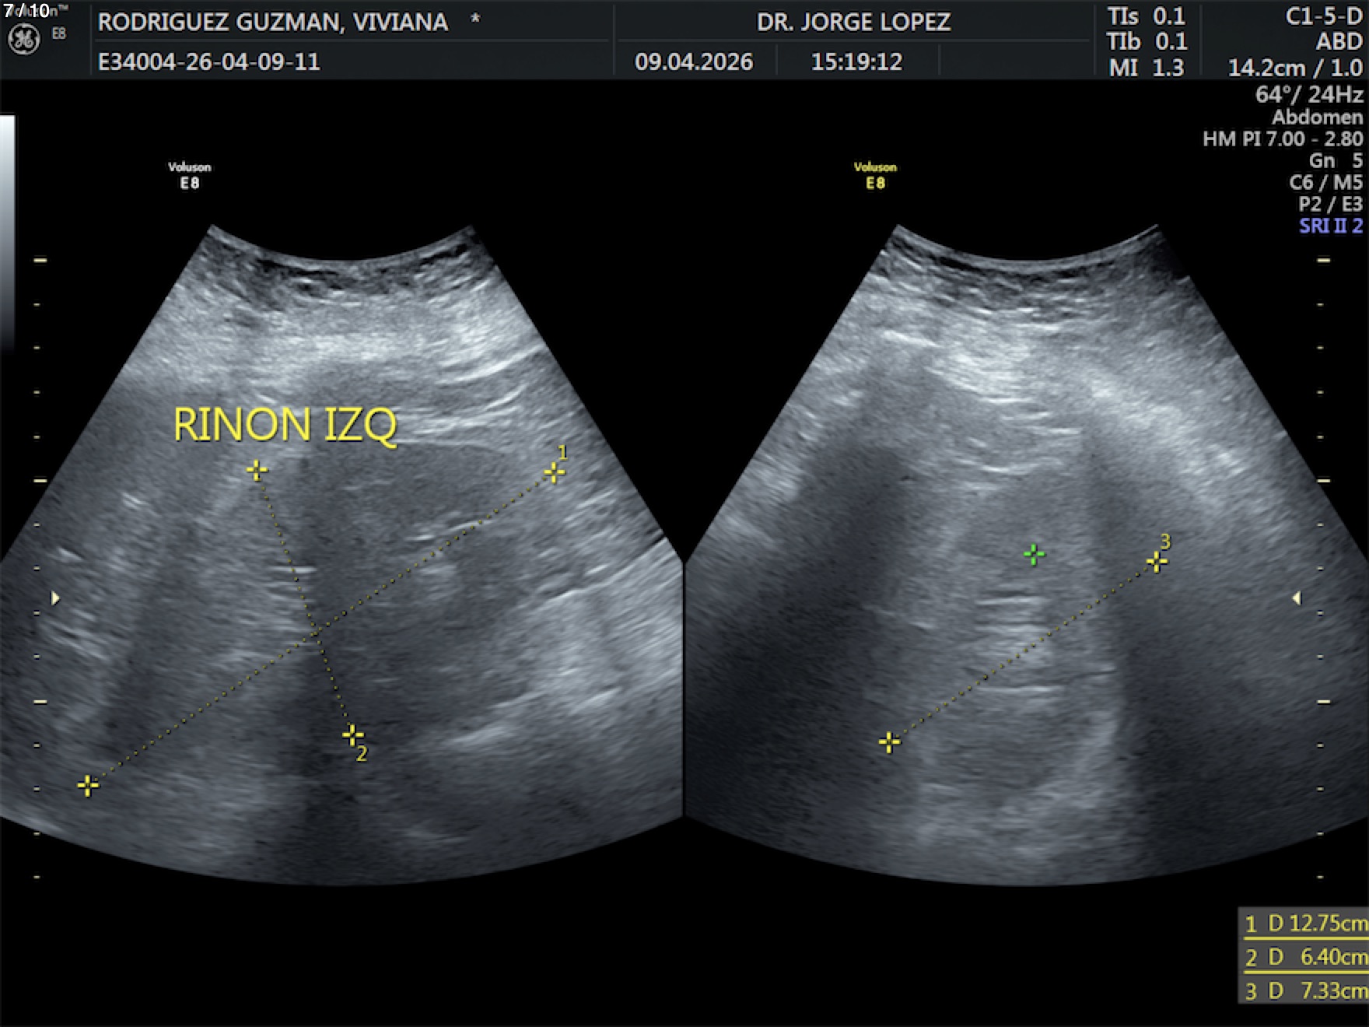
Task: Select caliper 3 upper-right endpoint cross
Action: point(1157,562)
